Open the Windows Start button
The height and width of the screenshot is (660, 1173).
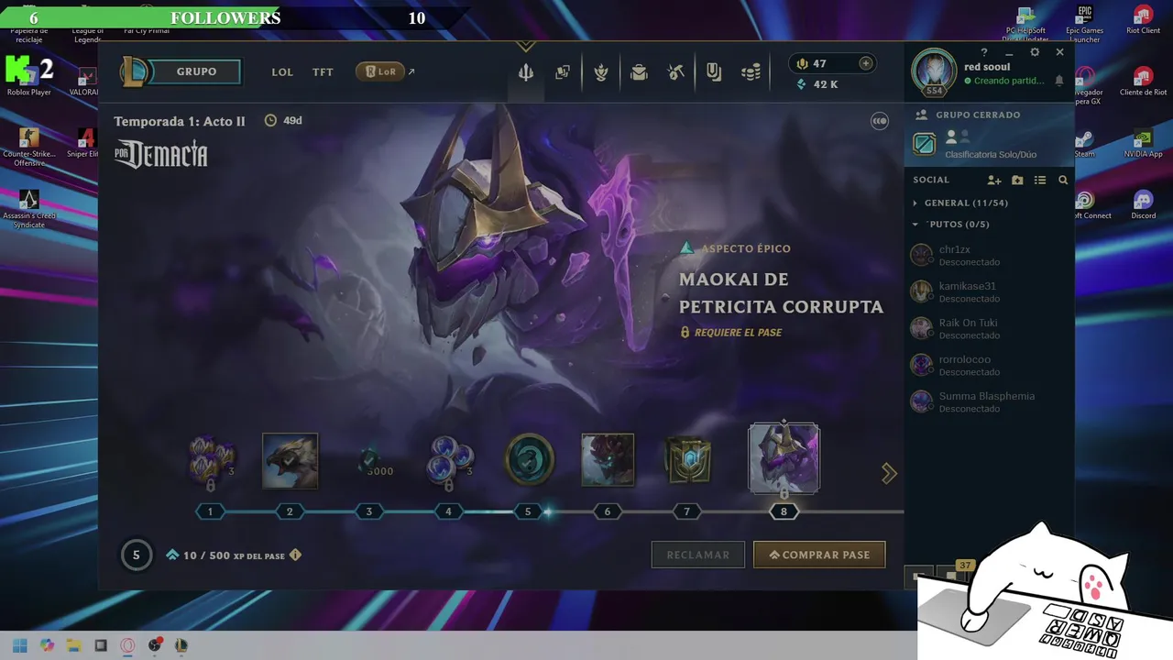click(x=19, y=645)
